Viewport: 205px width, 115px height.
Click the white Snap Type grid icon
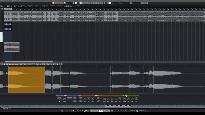pyautogui.click(x=110, y=3)
